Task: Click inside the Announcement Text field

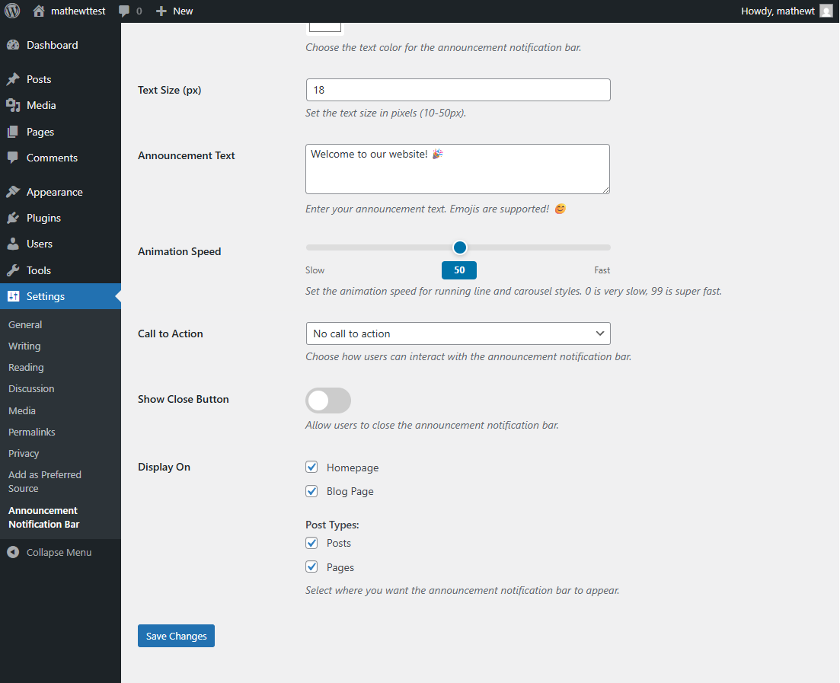Action: (457, 168)
